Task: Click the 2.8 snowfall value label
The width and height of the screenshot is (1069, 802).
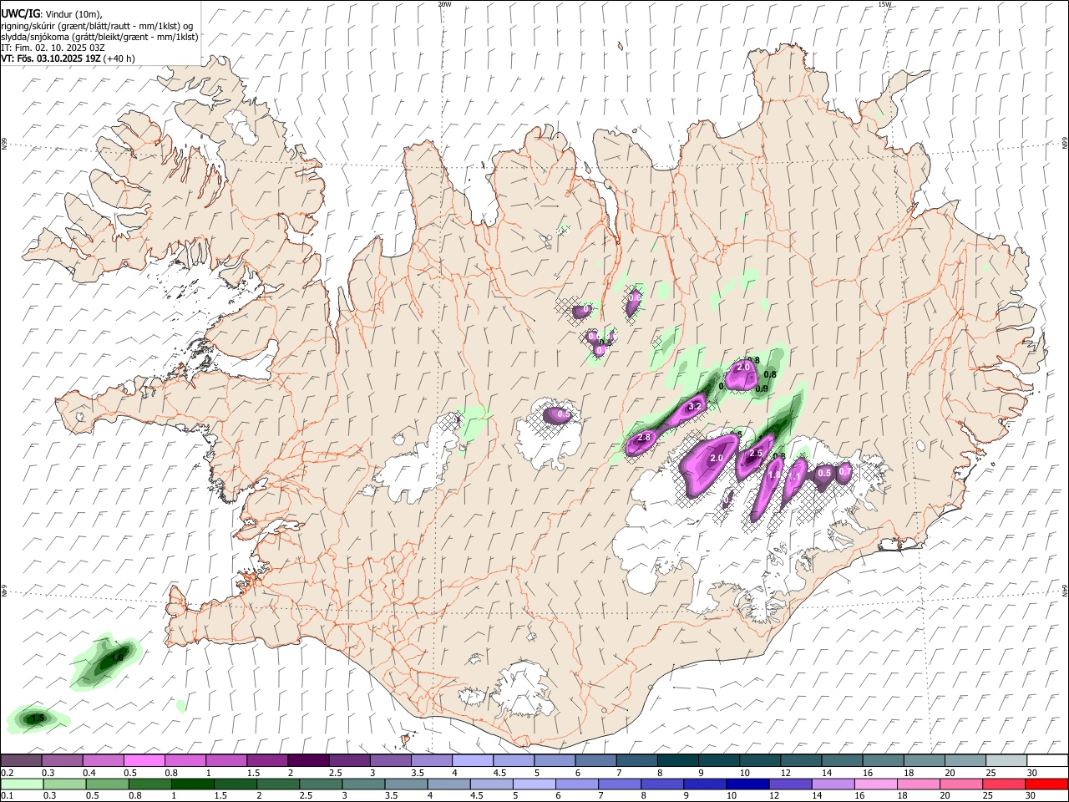Action: click(644, 437)
